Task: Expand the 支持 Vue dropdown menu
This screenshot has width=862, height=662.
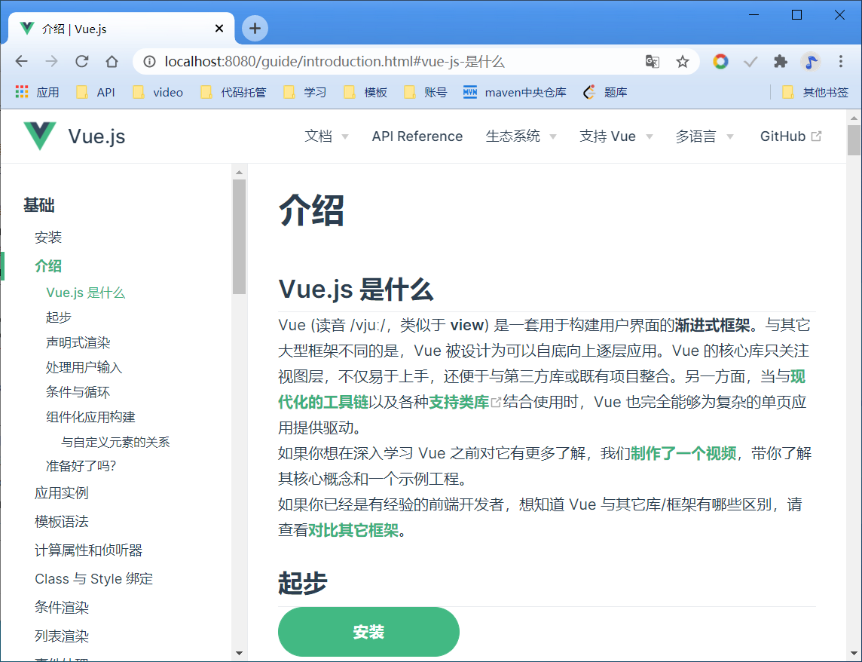Action: point(616,136)
